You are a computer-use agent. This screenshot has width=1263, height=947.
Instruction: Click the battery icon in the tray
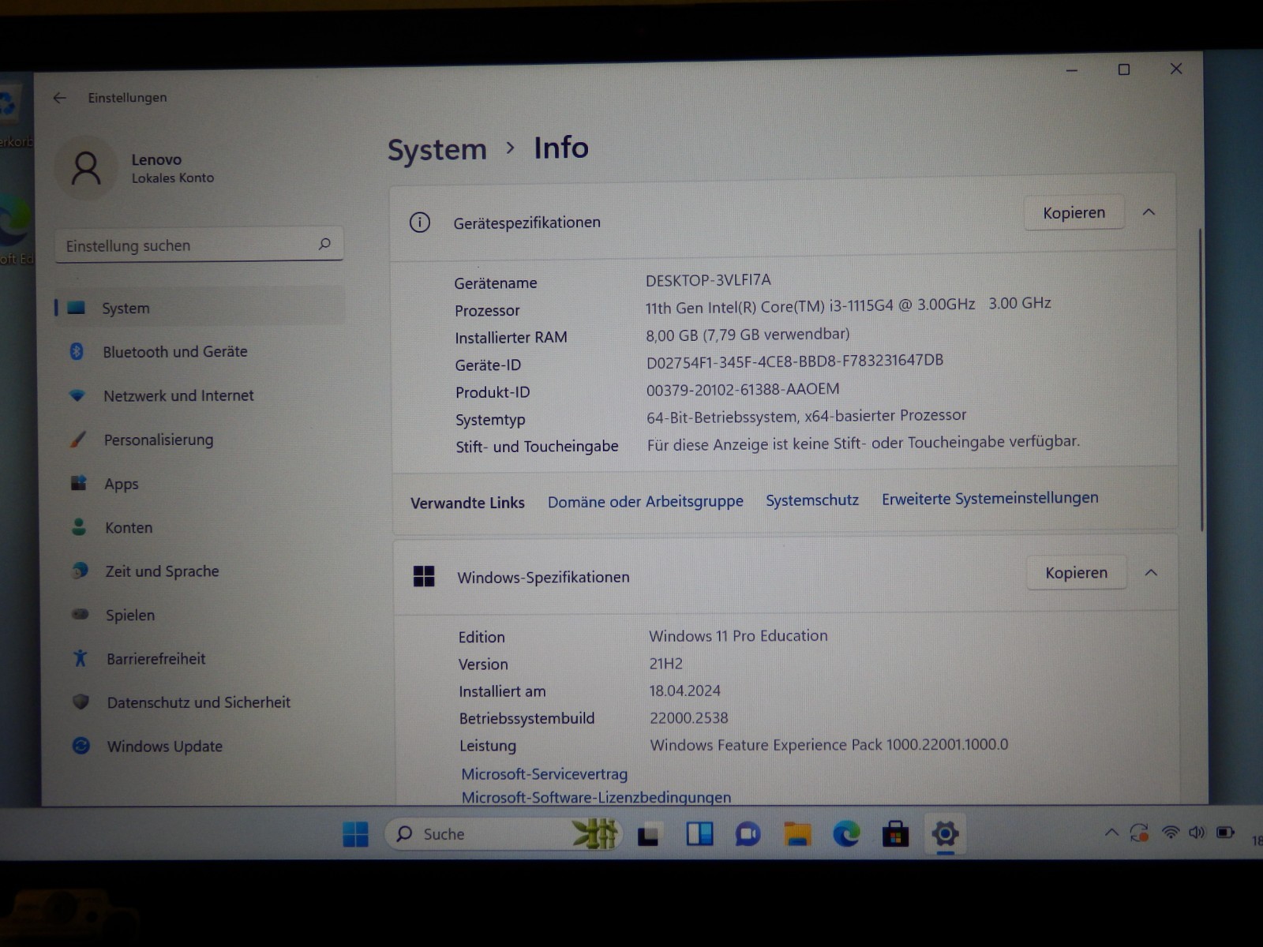coord(1225,833)
